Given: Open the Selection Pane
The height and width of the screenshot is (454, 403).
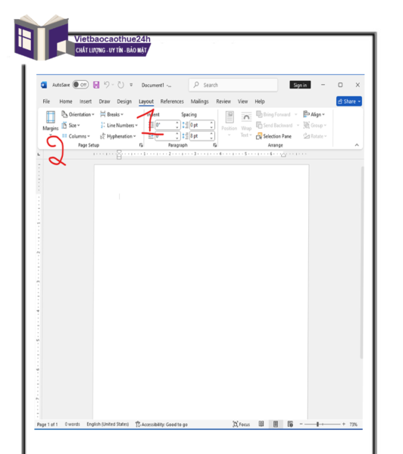Looking at the screenshot, I should 273,136.
